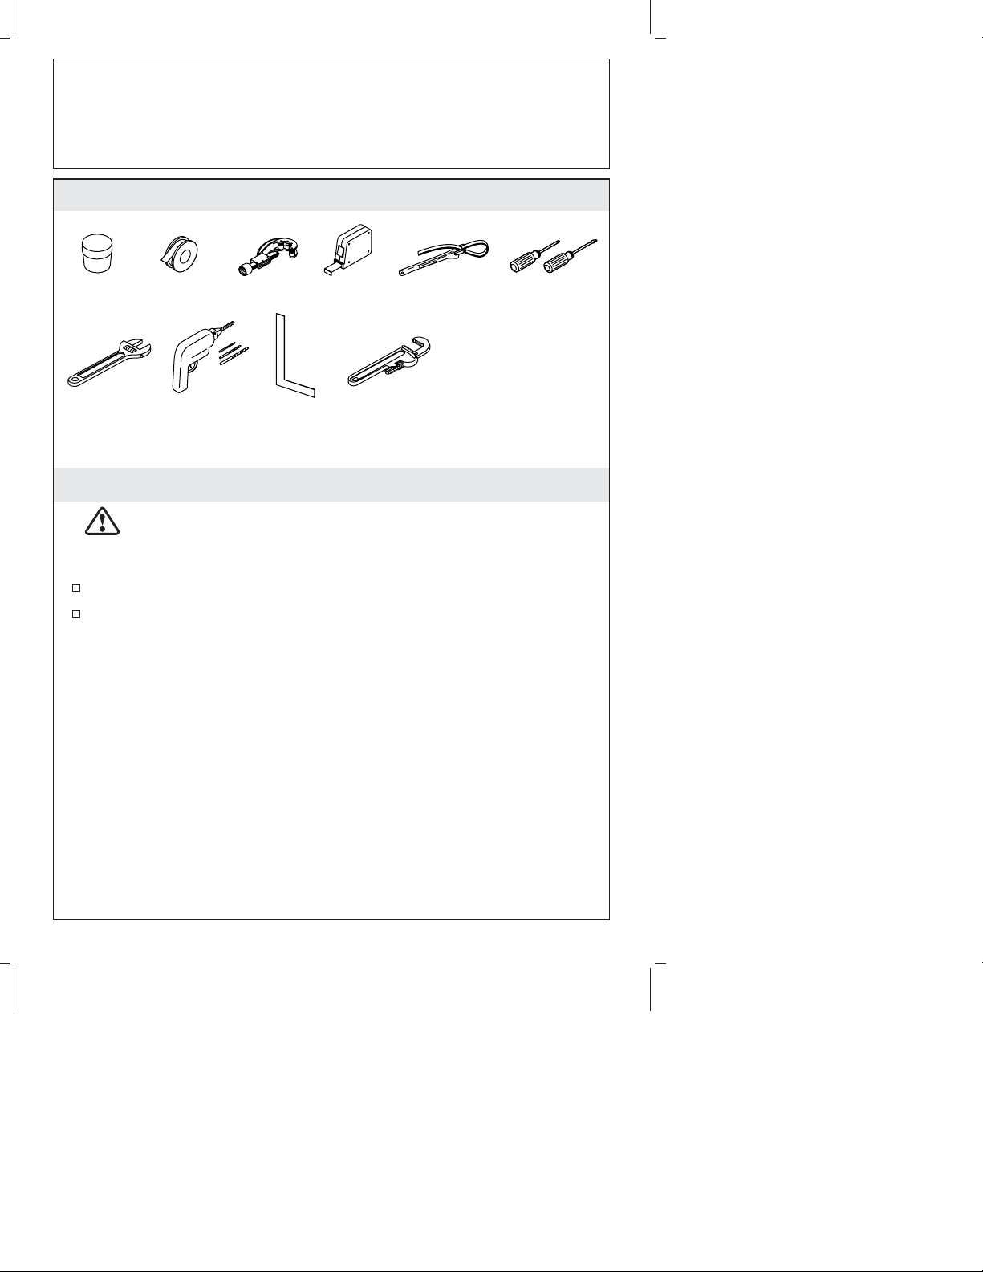Click the plumber's putty cup illustration
Viewport: 983px width, 1272px height.
(x=98, y=254)
